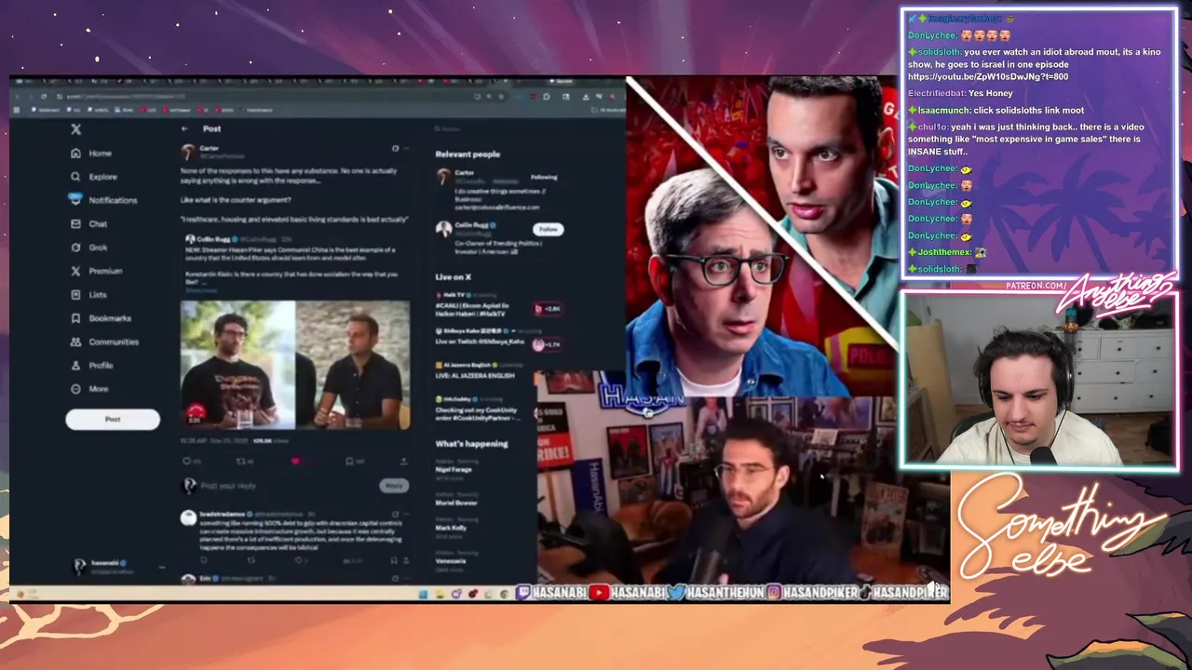Click the PATREON.COM label above webcam

click(1036, 286)
